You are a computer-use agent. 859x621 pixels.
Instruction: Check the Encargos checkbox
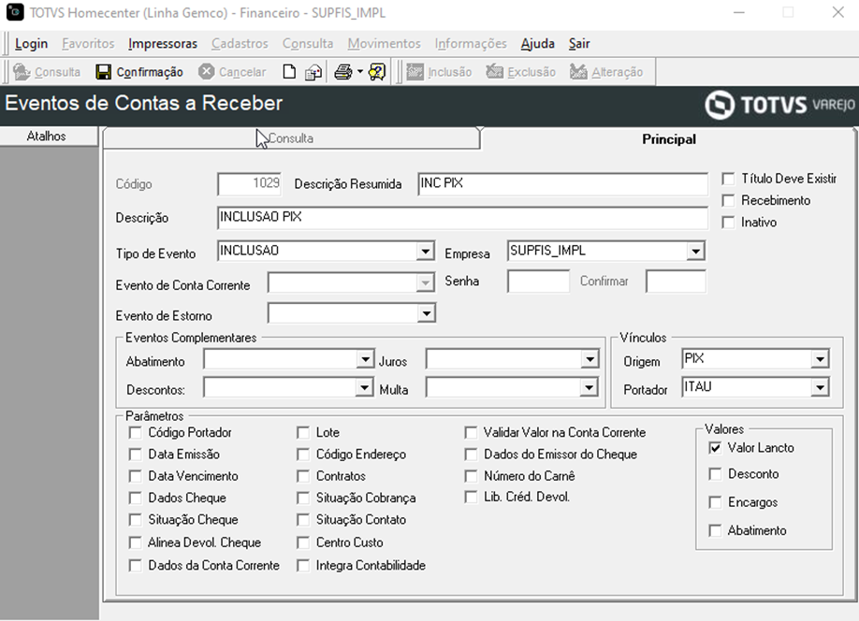tap(715, 502)
